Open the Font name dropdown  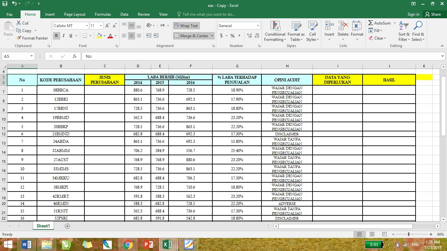(x=88, y=25)
